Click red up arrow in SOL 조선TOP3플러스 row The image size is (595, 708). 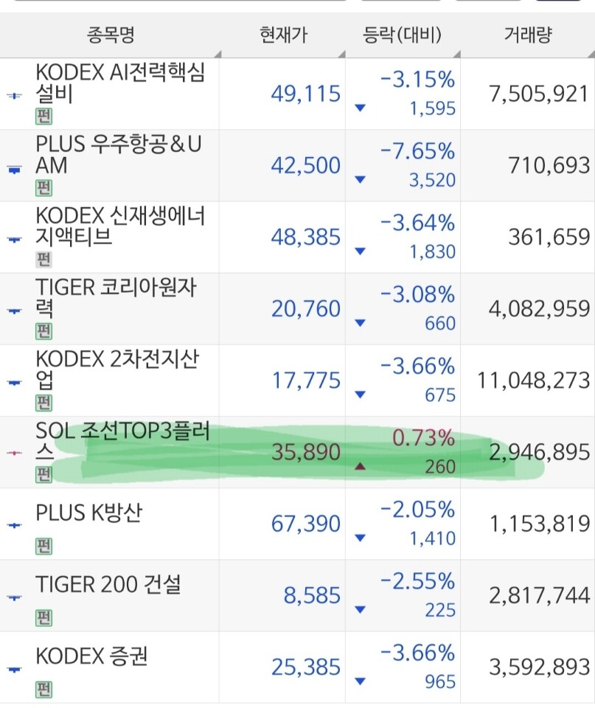pyautogui.click(x=360, y=466)
